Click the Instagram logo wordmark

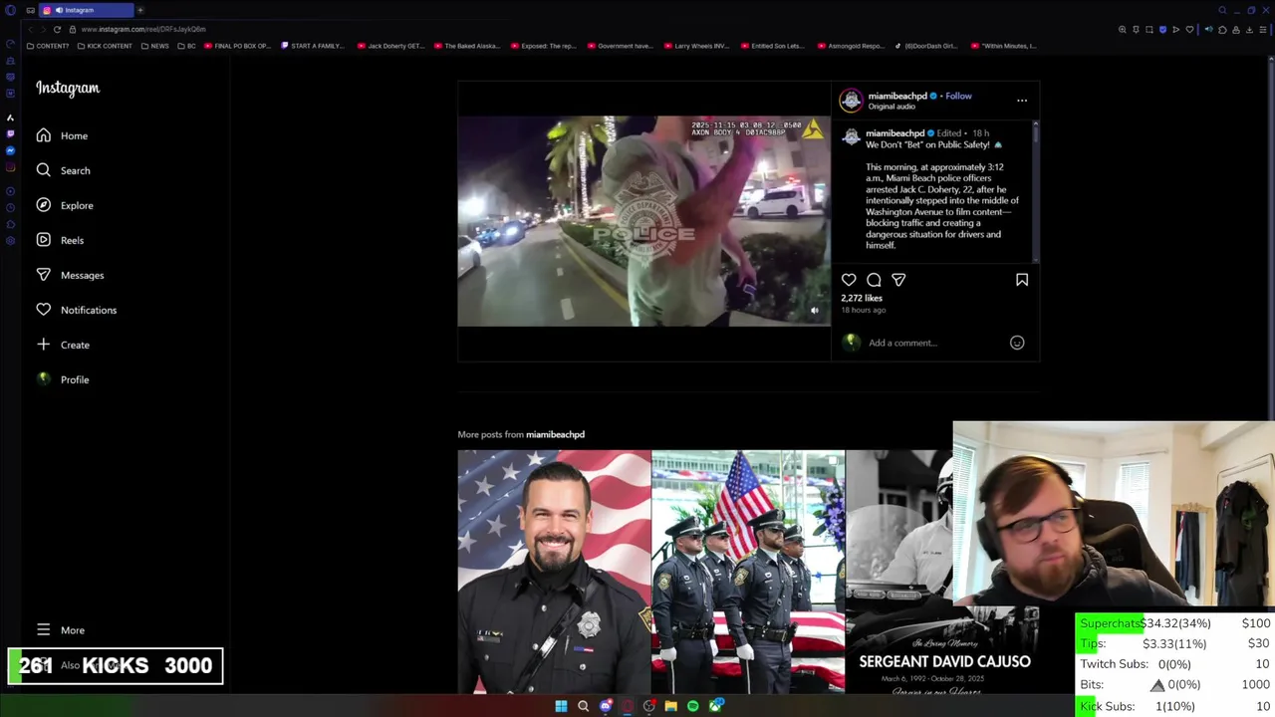click(68, 88)
